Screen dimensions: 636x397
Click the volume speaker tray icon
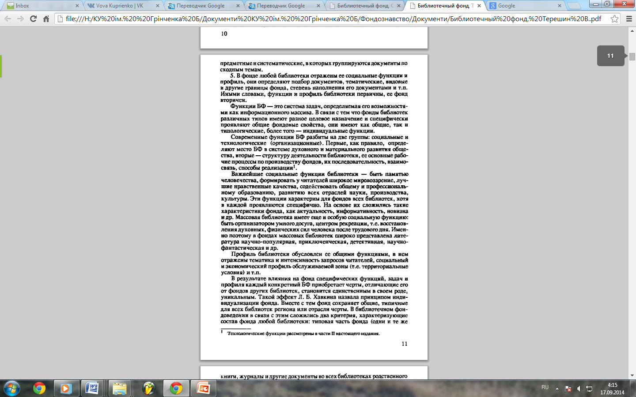(x=579, y=389)
